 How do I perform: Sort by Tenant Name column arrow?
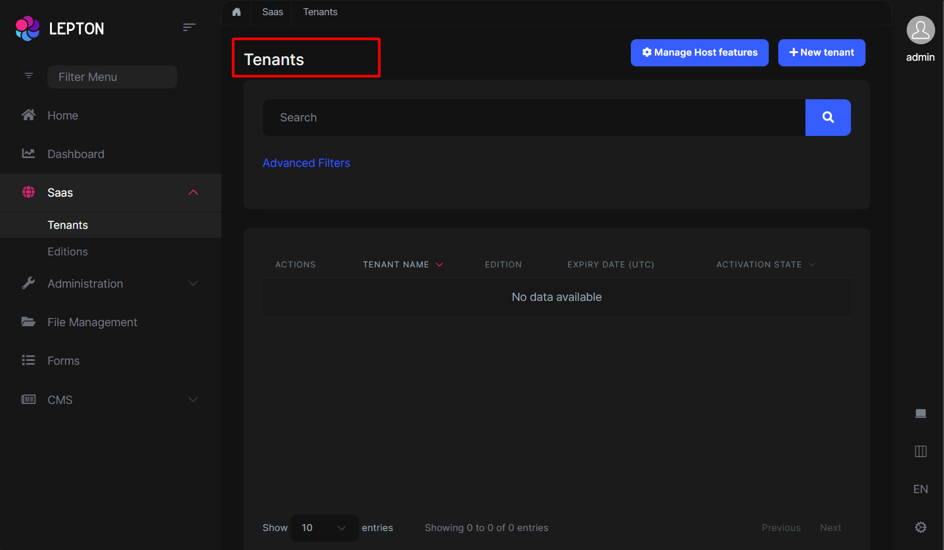(439, 265)
